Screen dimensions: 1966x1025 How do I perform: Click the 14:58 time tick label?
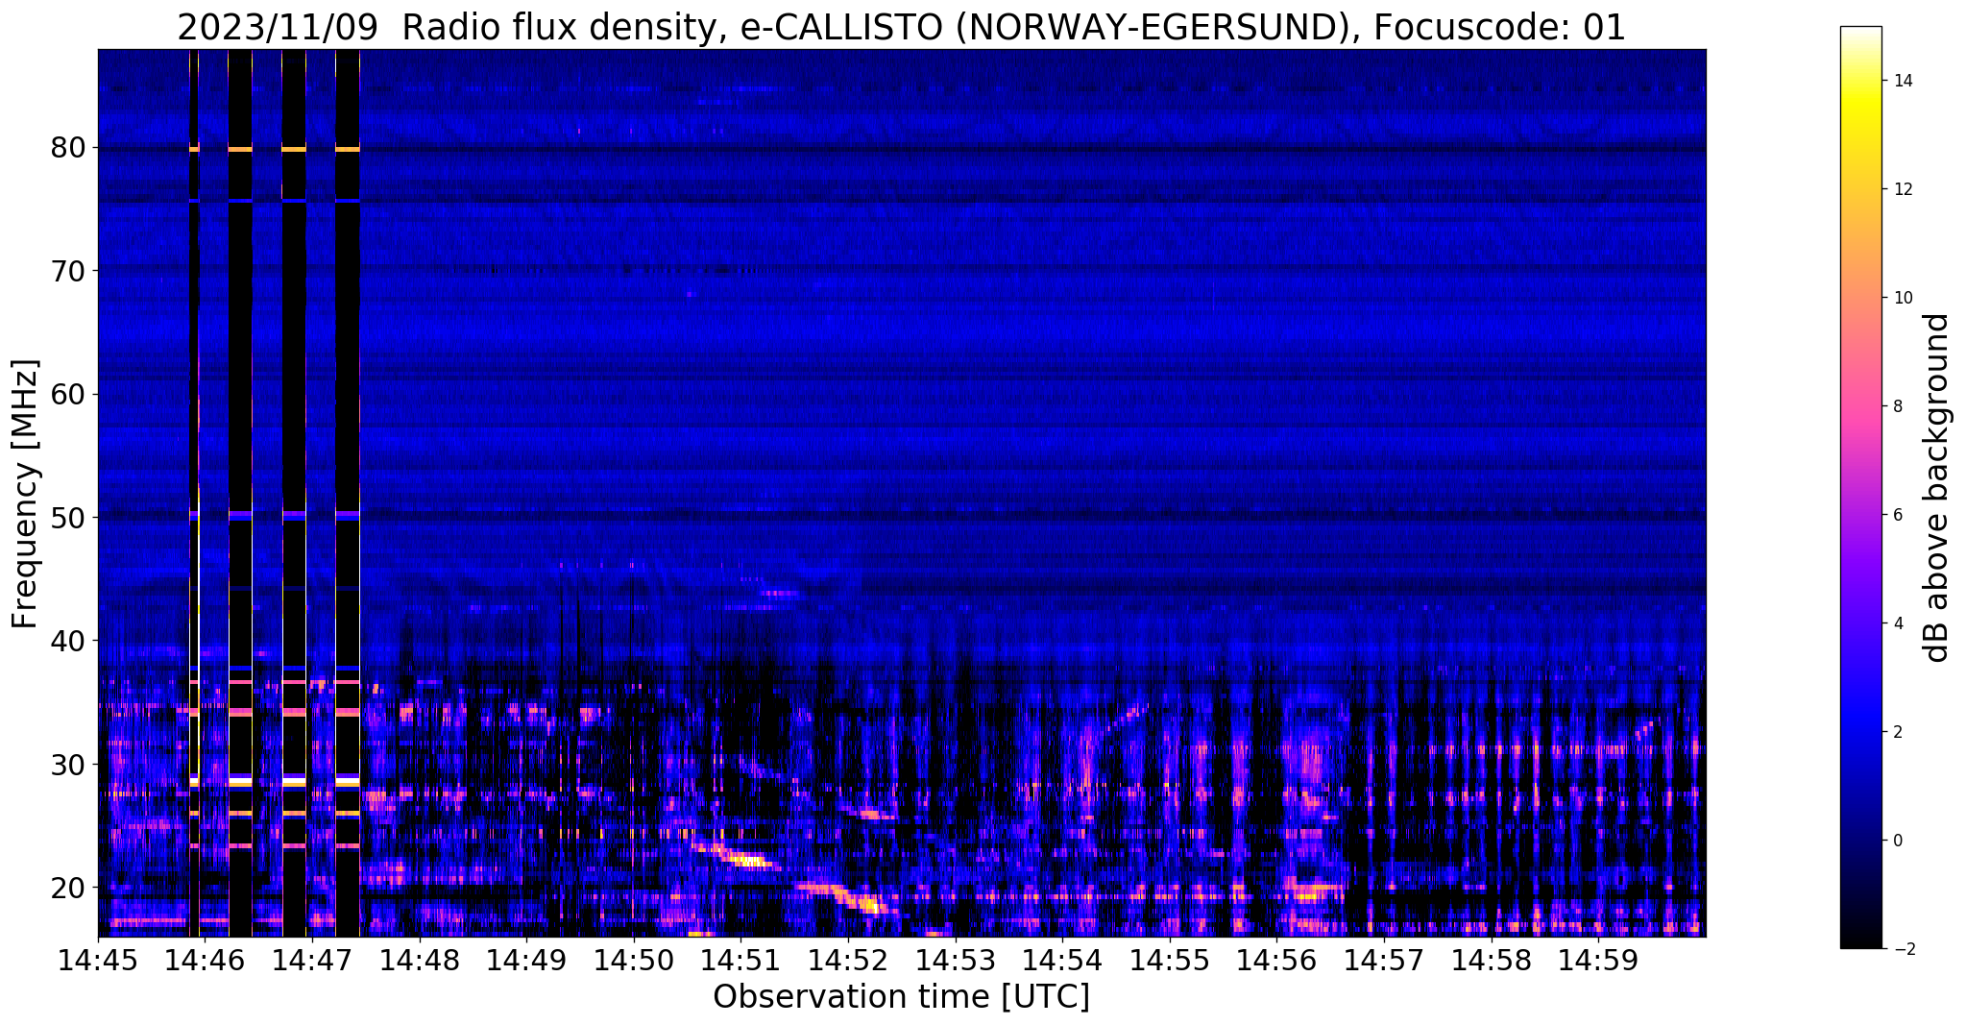[1491, 960]
